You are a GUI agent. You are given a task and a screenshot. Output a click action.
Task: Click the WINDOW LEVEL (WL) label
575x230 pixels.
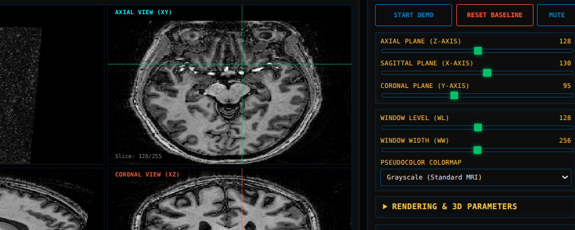coord(414,118)
